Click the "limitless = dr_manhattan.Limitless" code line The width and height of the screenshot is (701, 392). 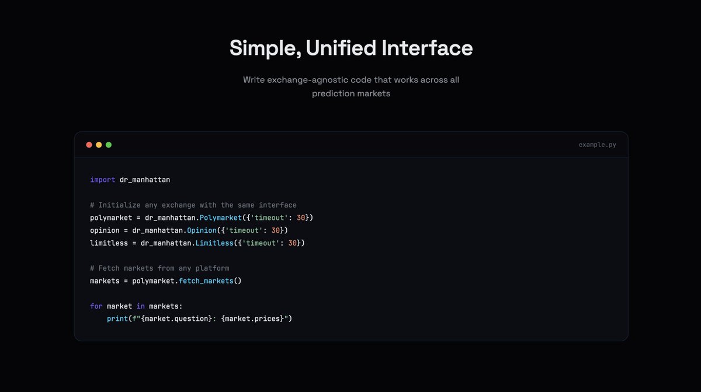tap(197, 243)
